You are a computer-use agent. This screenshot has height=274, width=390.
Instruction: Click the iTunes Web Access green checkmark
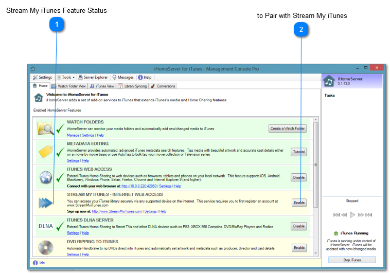tap(60, 177)
